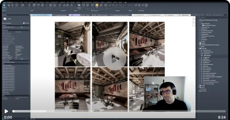The image size is (230, 120).
Task: Toggle the Appears In Sheet List checkbox
Action: 16,57
